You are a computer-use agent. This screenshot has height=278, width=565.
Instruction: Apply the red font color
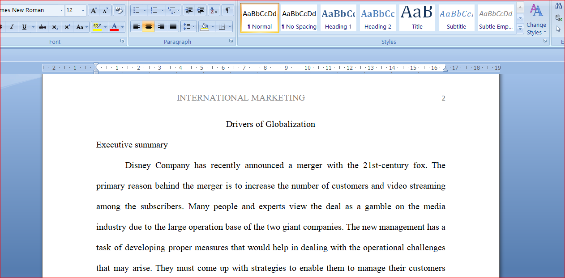pos(114,27)
